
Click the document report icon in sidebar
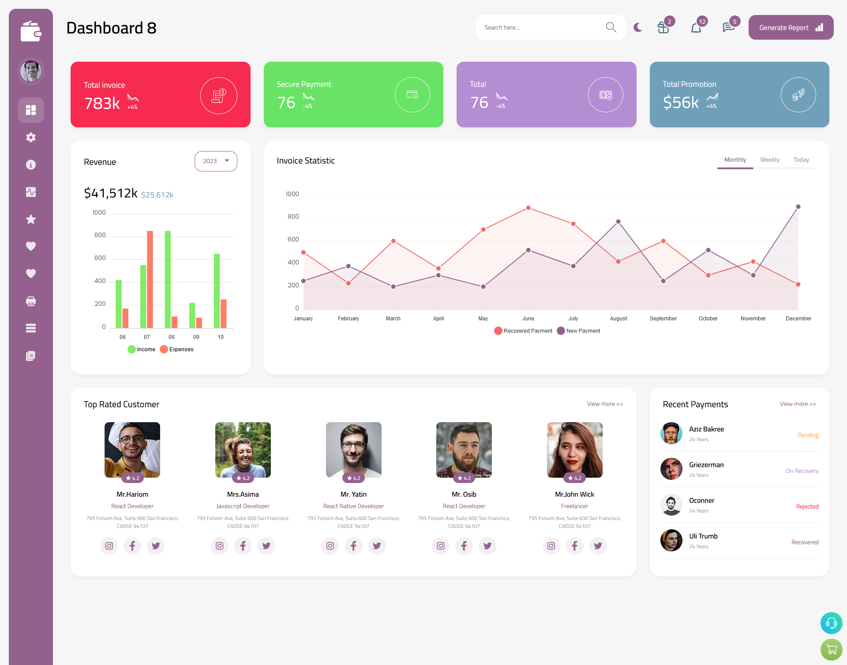coord(31,355)
